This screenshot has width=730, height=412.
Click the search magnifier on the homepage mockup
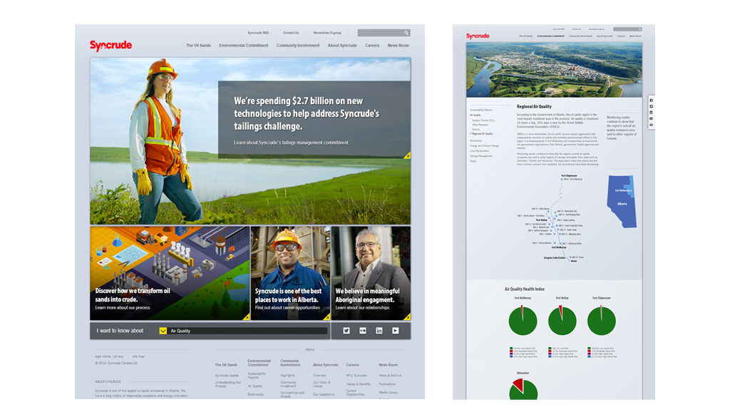406,33
